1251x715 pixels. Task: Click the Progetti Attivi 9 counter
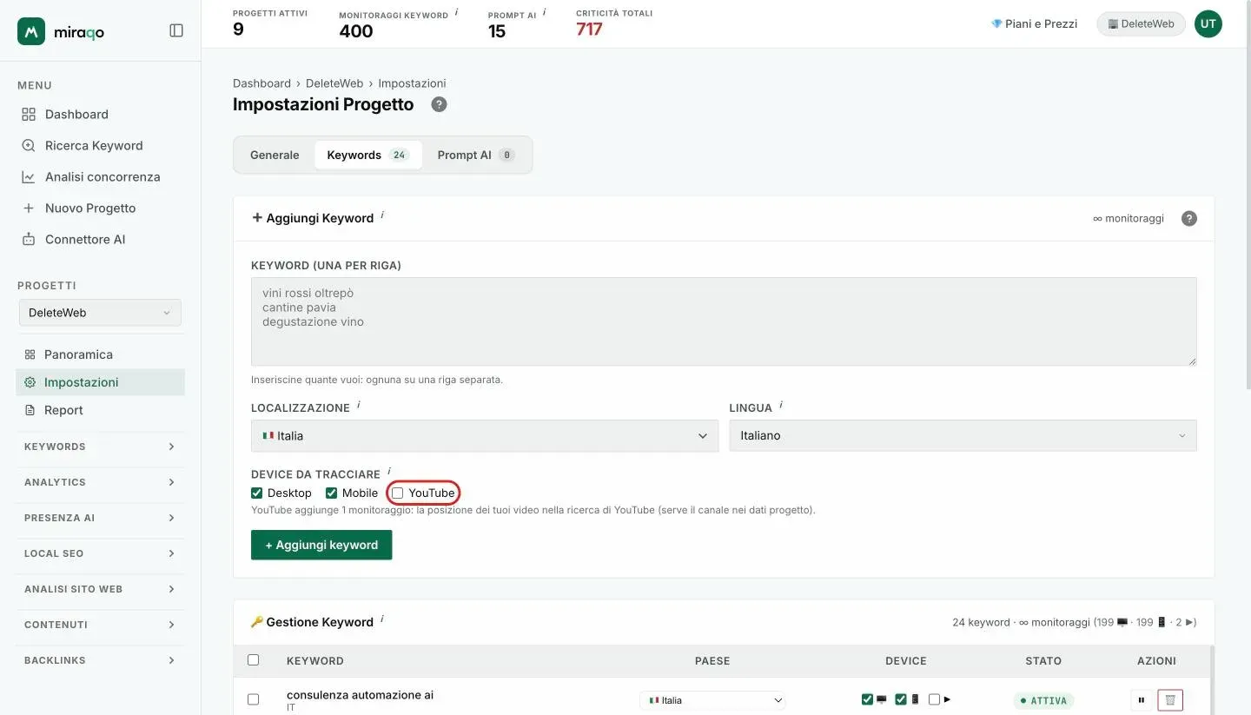(238, 30)
